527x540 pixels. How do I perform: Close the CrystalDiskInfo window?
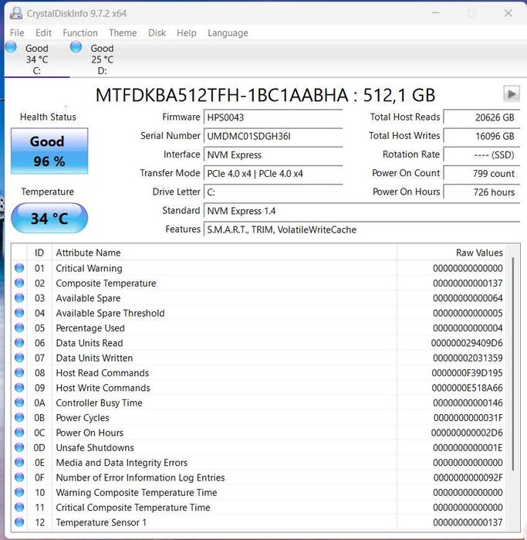tap(508, 13)
